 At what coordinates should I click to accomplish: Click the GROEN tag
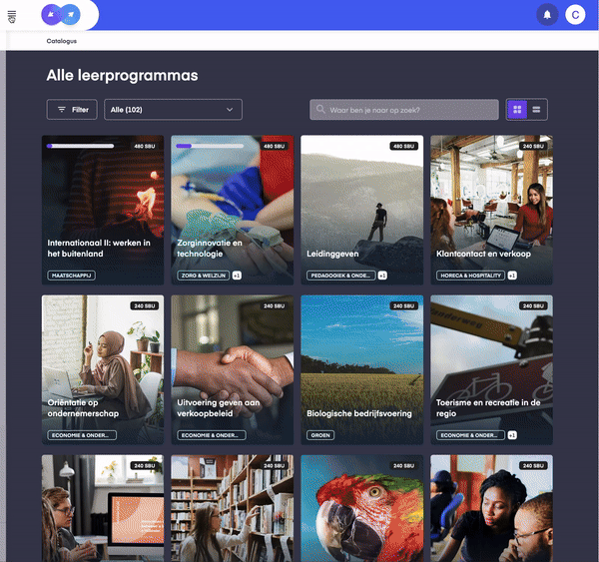click(320, 435)
